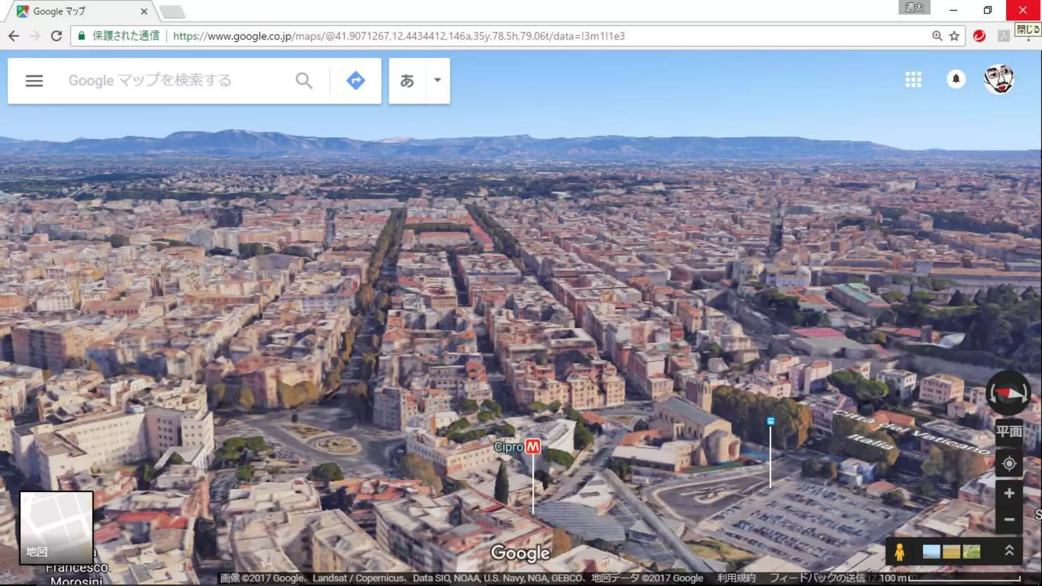Zoom in with the plus button
1042x586 pixels.
coord(1009,493)
